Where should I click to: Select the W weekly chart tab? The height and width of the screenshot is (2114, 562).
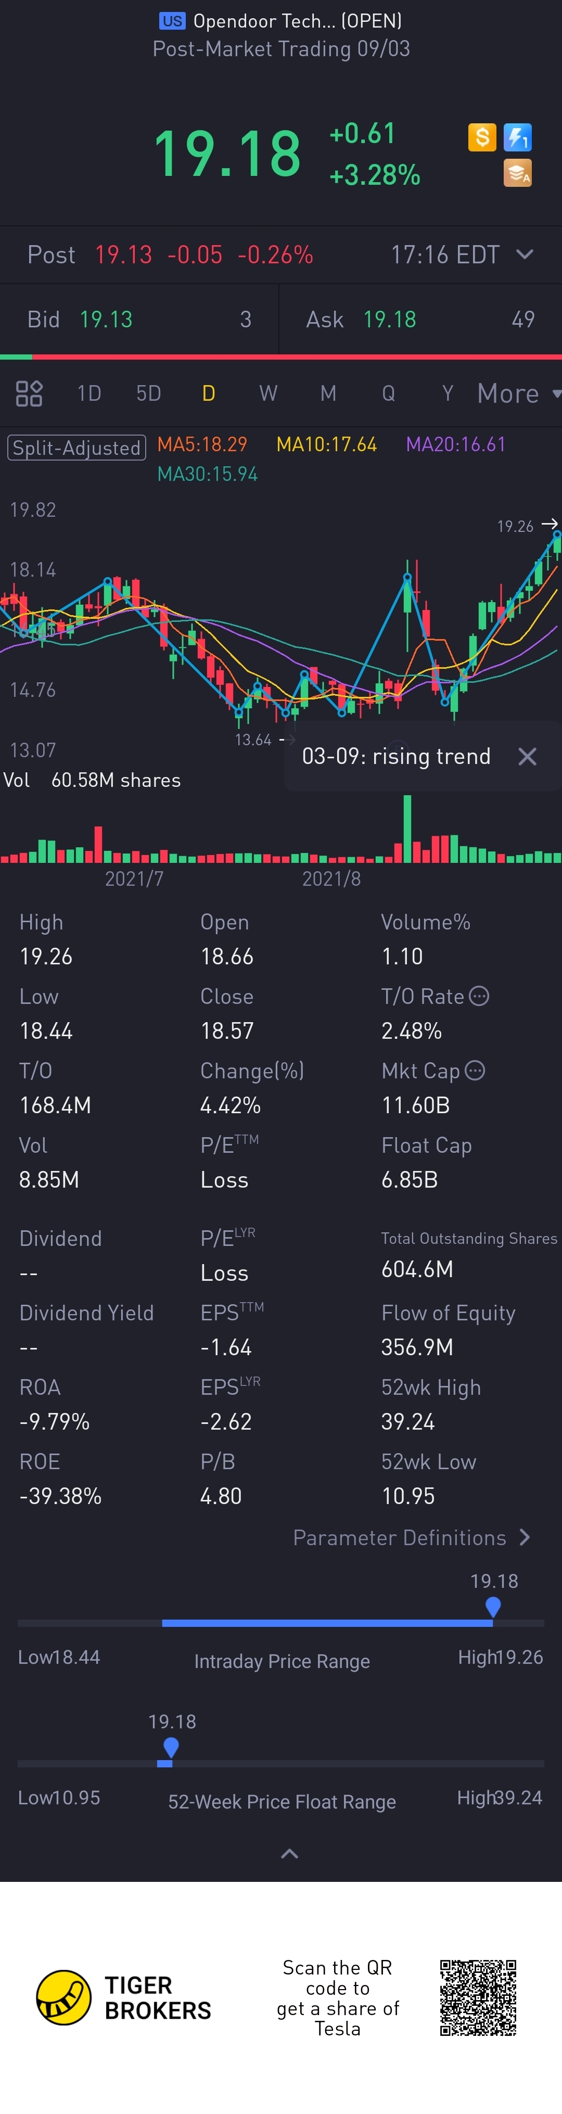point(269,394)
